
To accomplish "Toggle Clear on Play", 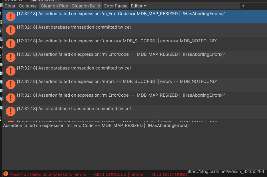I will [x=54, y=6].
